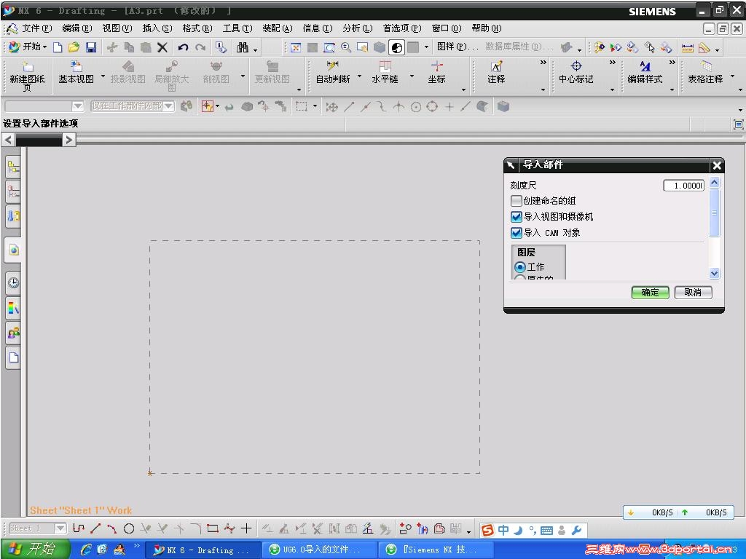The image size is (746, 559).
Task: Select Inferred dimension 自动判断 tool
Action: (x=332, y=72)
